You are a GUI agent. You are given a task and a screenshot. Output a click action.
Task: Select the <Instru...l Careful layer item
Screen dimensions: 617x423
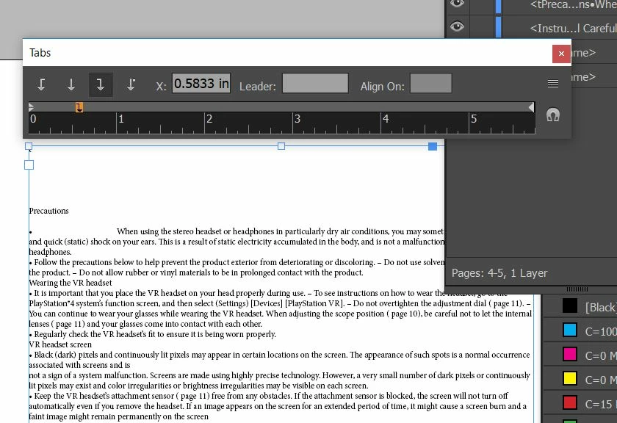pos(573,29)
